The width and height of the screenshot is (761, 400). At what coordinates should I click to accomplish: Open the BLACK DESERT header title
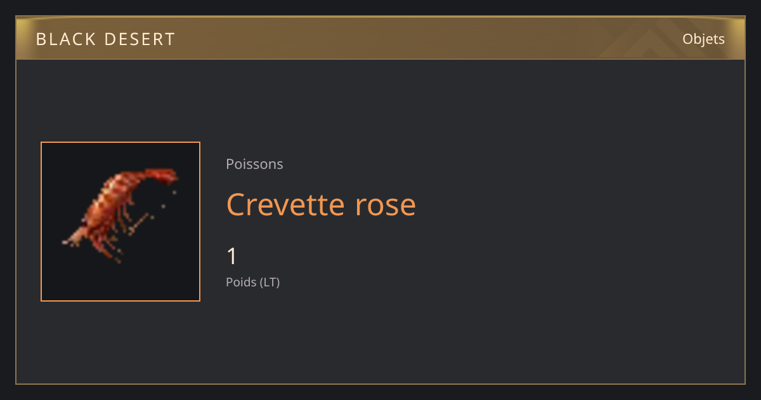click(105, 39)
